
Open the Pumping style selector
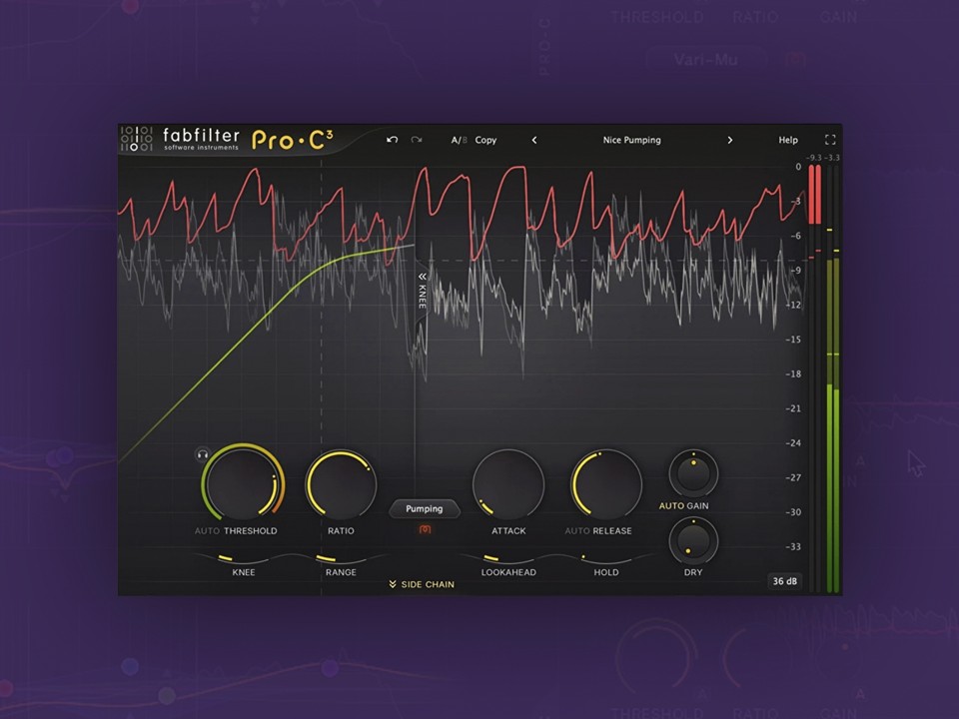point(424,508)
